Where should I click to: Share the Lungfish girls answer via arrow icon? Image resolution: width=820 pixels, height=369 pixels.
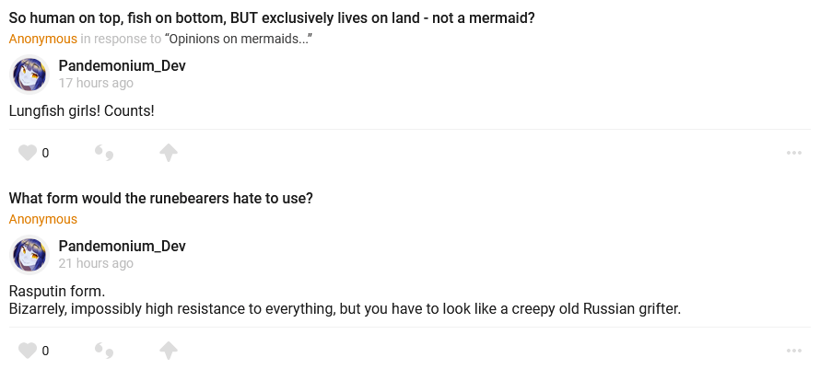click(x=169, y=153)
